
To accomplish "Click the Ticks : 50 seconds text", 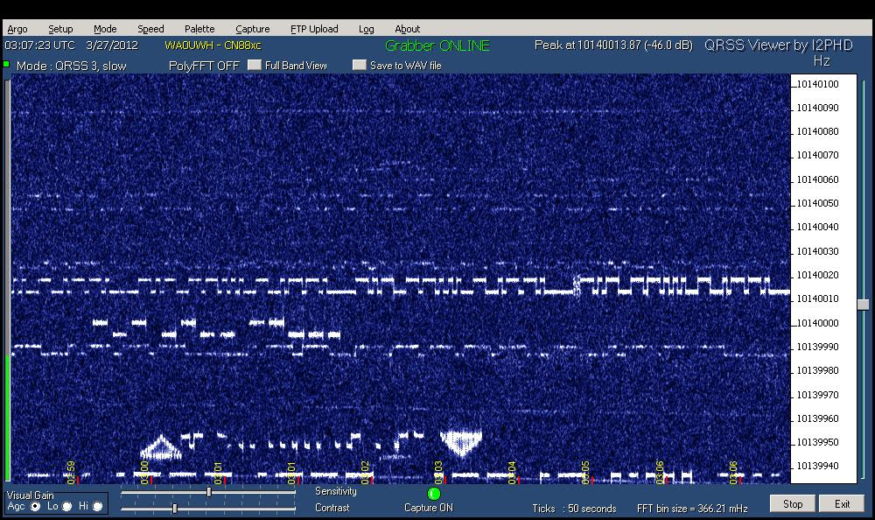I will tap(574, 509).
